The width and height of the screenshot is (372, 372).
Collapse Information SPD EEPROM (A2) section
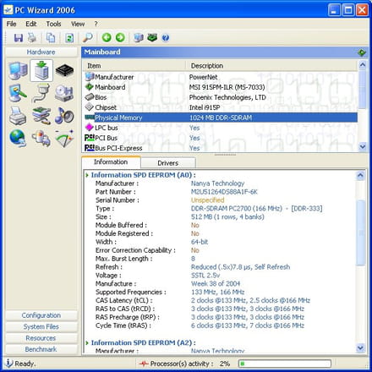87,342
